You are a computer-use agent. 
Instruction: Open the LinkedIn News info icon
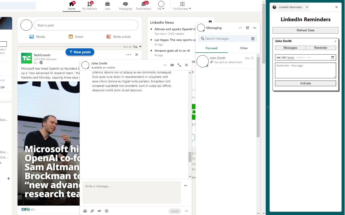[x=210, y=22]
